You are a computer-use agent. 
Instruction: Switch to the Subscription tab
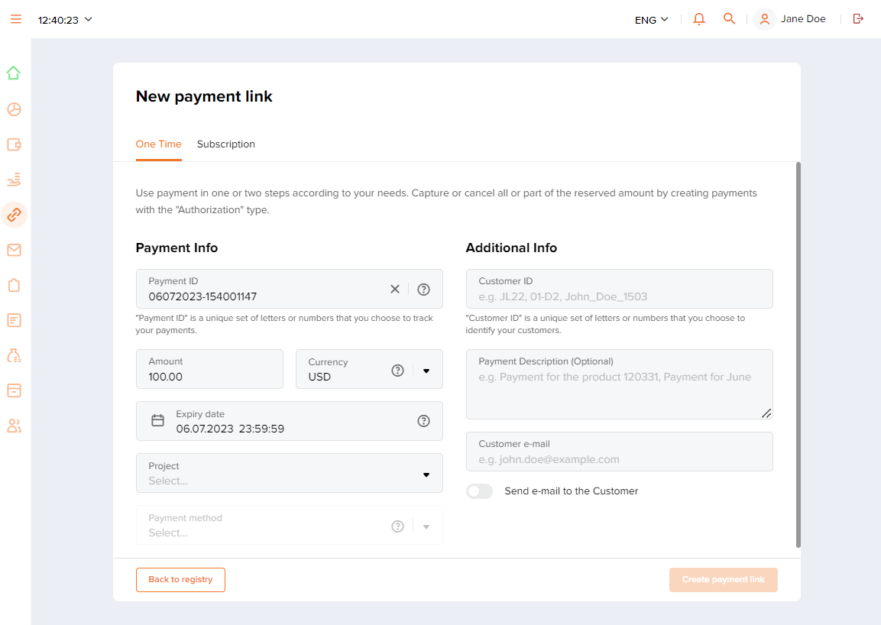point(226,144)
